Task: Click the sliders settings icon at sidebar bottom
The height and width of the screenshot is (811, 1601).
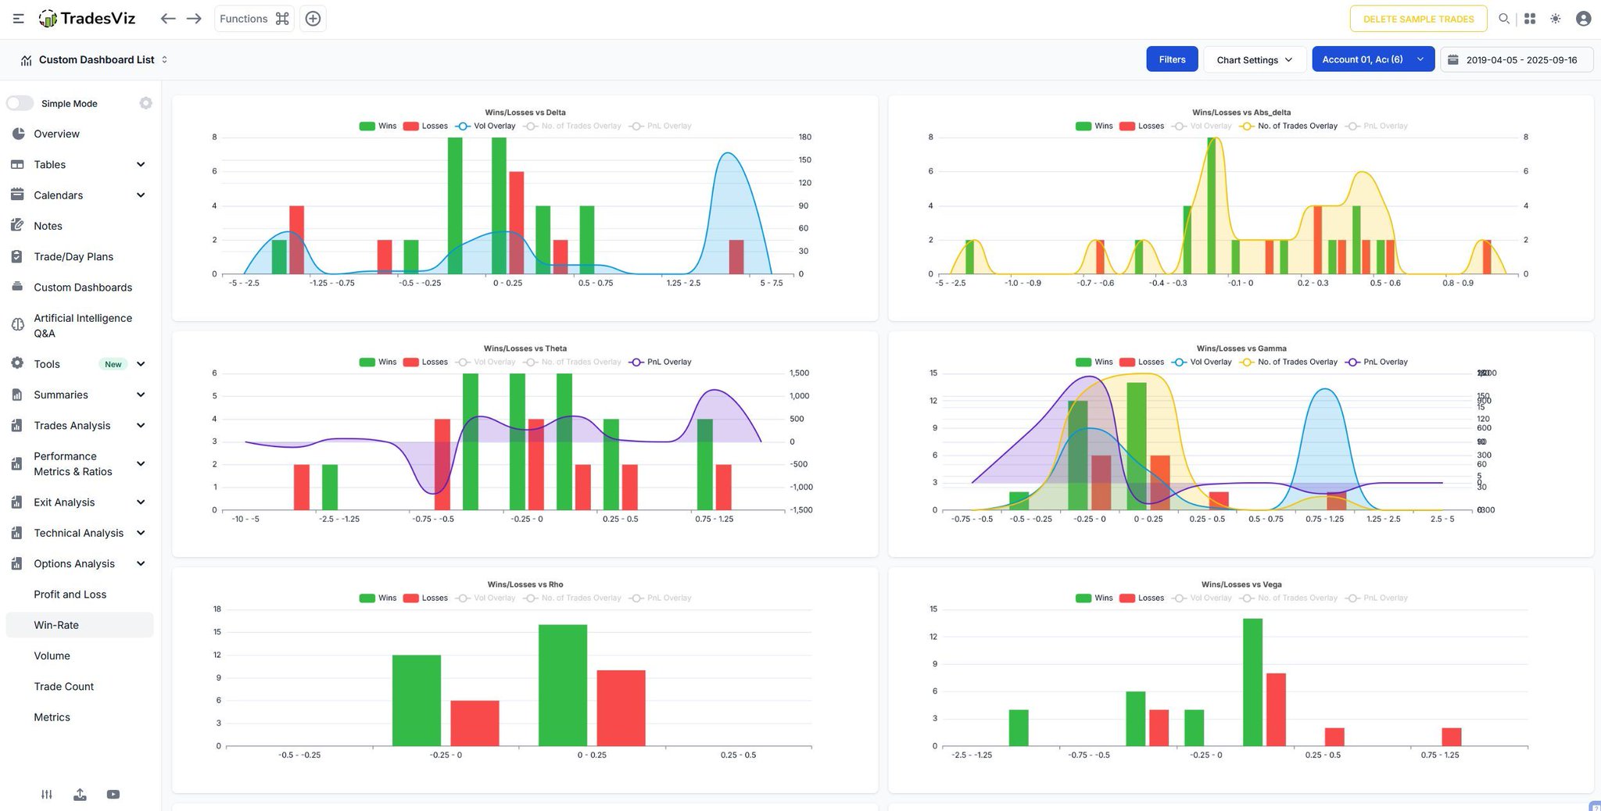Action: [47, 795]
